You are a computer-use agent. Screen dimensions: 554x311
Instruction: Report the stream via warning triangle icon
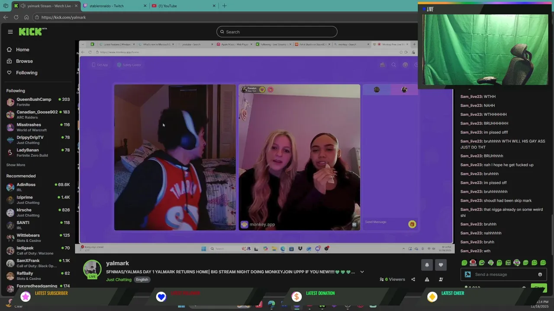click(x=427, y=279)
